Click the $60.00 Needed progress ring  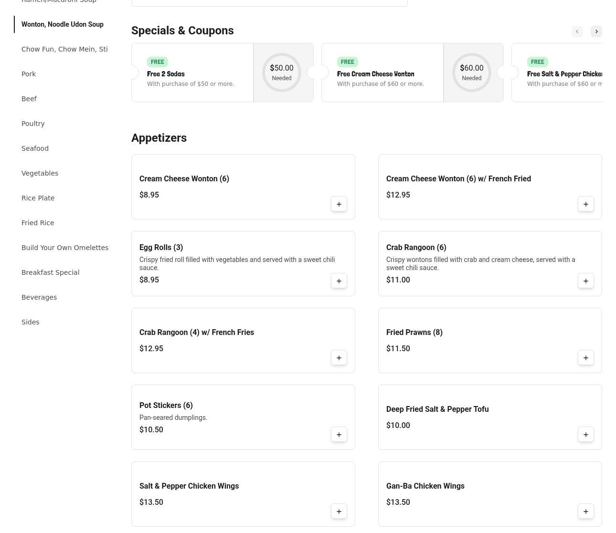(x=471, y=73)
